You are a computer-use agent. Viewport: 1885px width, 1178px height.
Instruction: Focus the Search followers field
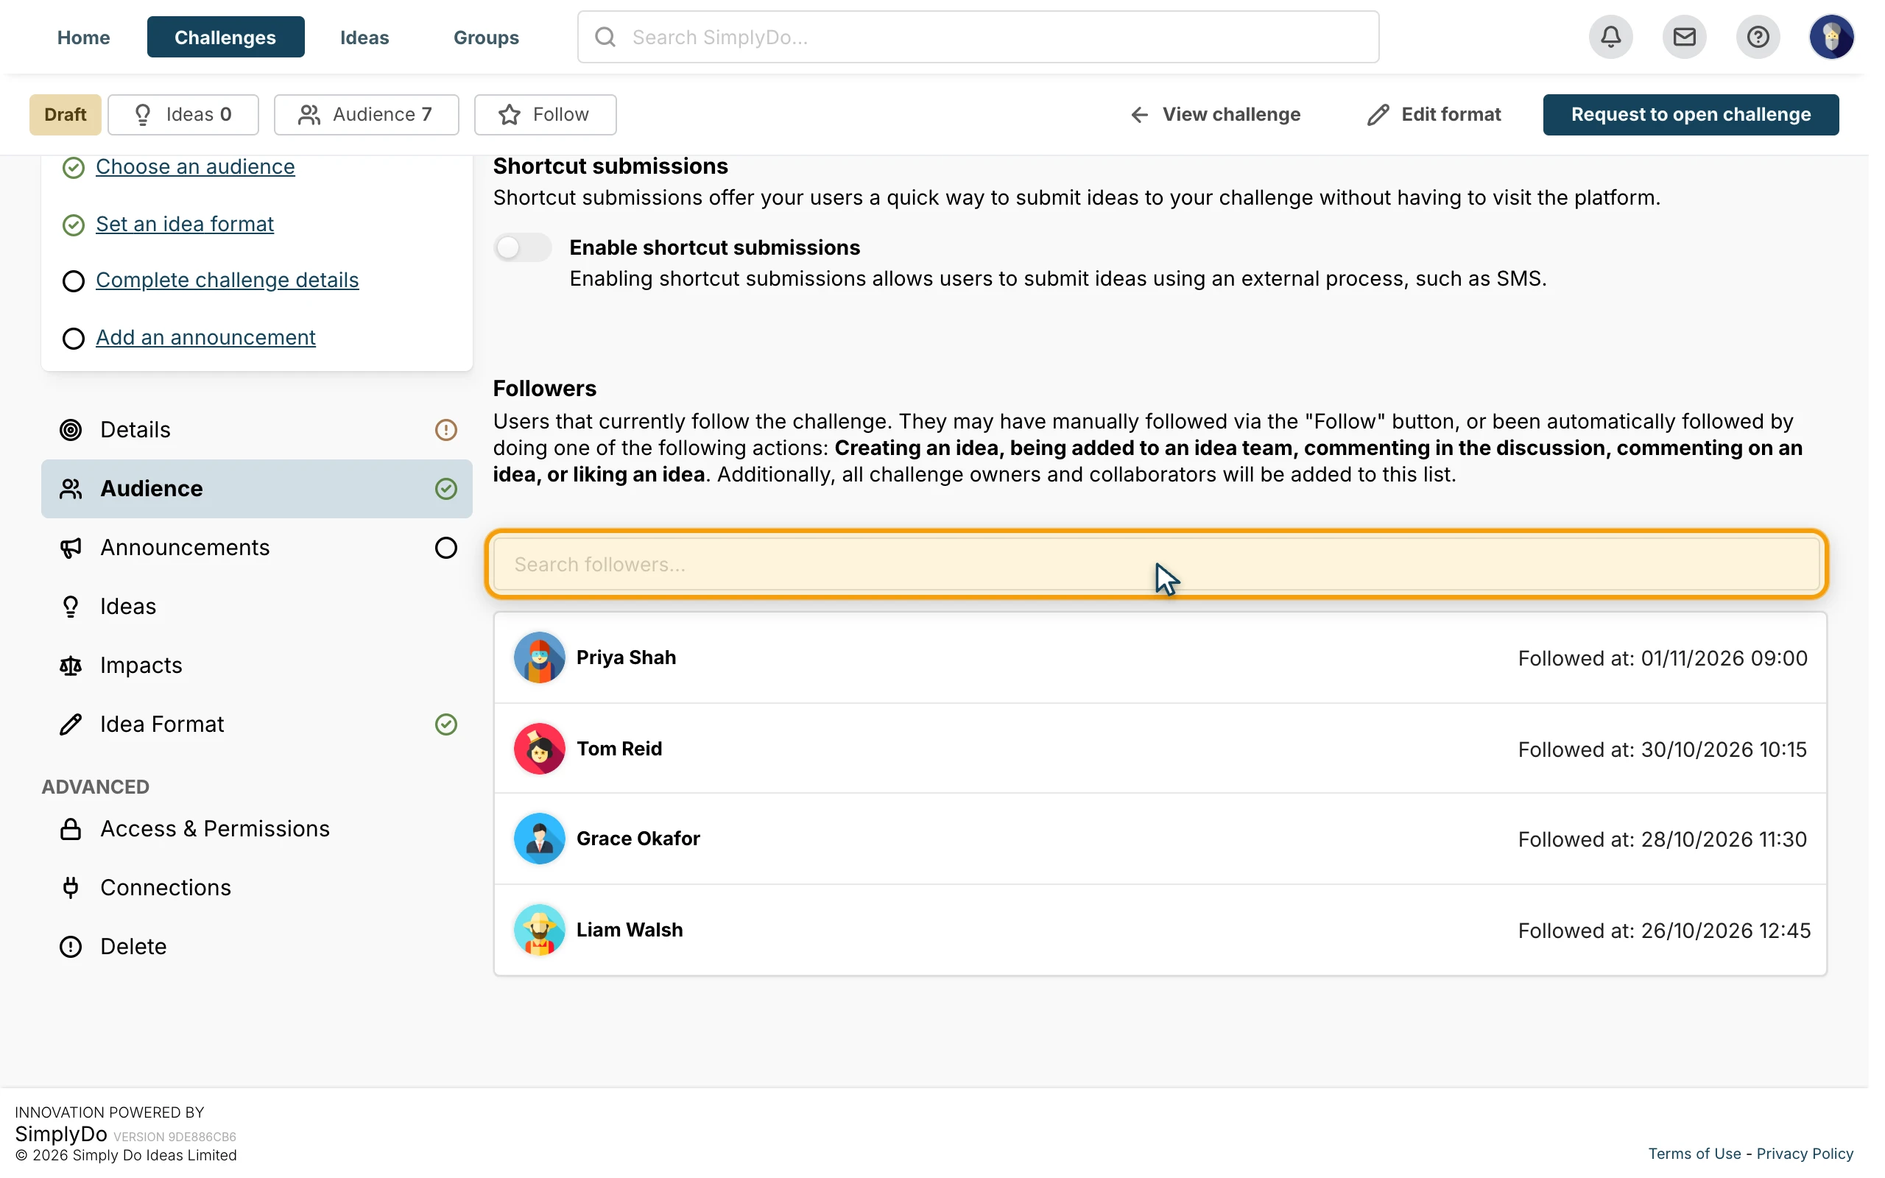tap(1156, 564)
